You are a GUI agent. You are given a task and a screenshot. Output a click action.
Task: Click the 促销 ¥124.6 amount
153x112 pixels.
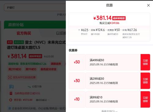pyautogui.click(x=98, y=30)
